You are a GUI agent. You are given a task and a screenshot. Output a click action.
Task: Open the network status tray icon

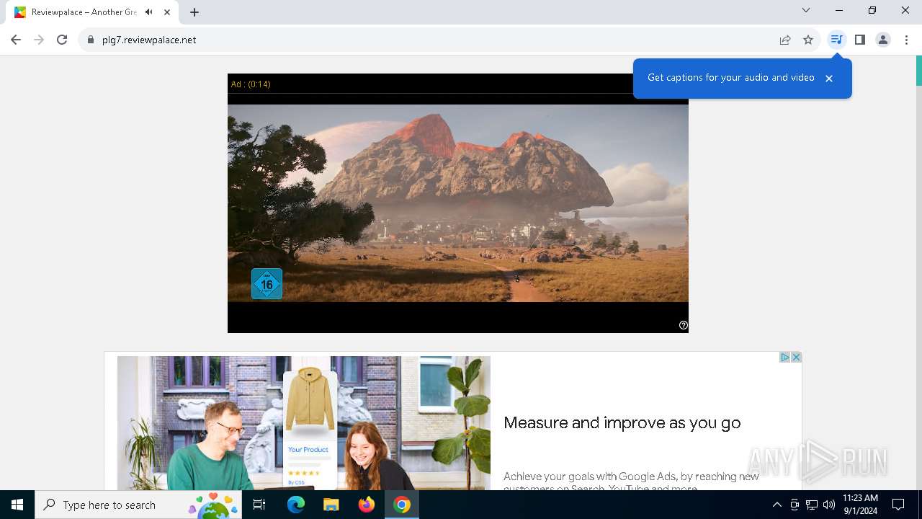click(x=812, y=505)
